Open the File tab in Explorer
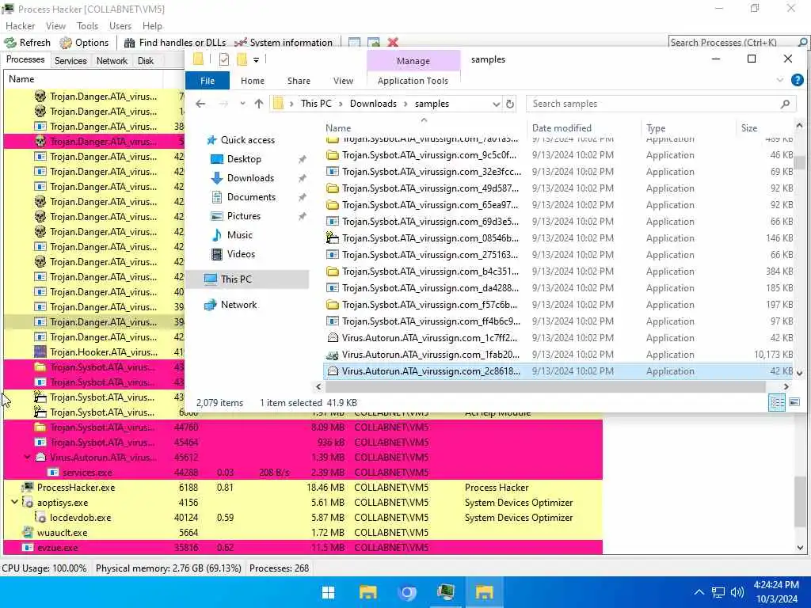 point(208,81)
